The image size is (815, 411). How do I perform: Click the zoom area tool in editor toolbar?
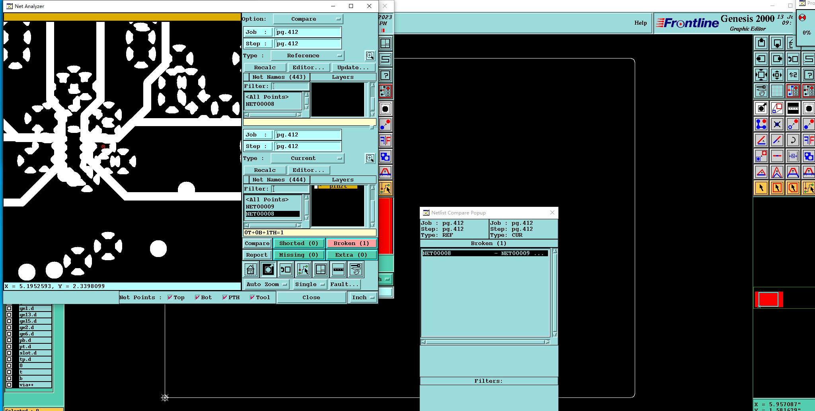[x=761, y=108]
